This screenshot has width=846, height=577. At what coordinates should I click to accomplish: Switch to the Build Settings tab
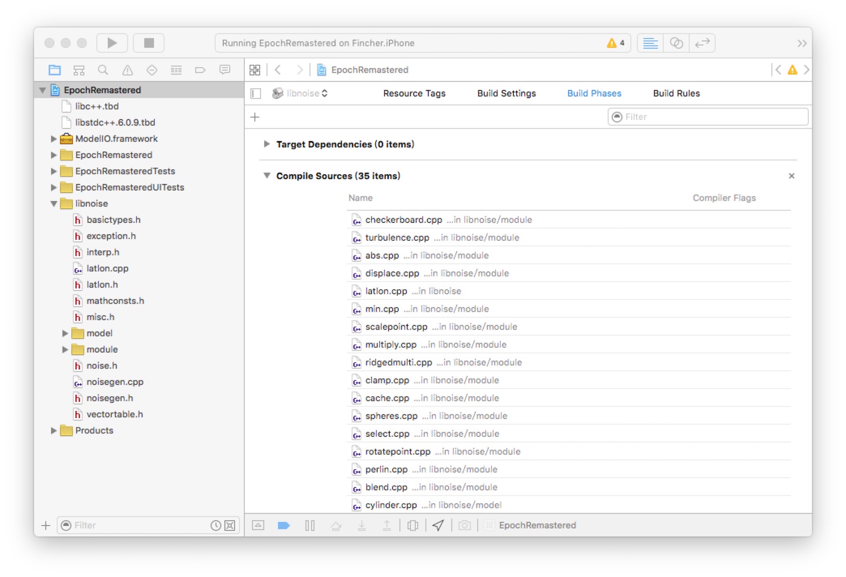pos(506,94)
